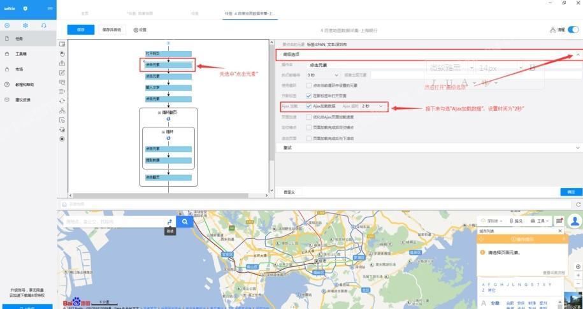Open 市场 in the left sidebar
Screen dimensions: 583x309
tap(28, 69)
